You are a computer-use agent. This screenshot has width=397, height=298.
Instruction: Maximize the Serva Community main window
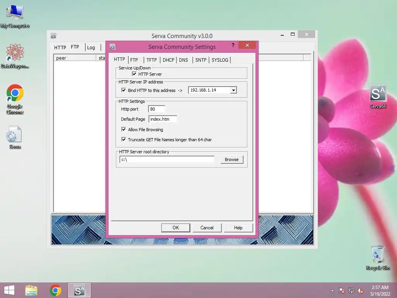tap(293, 34)
